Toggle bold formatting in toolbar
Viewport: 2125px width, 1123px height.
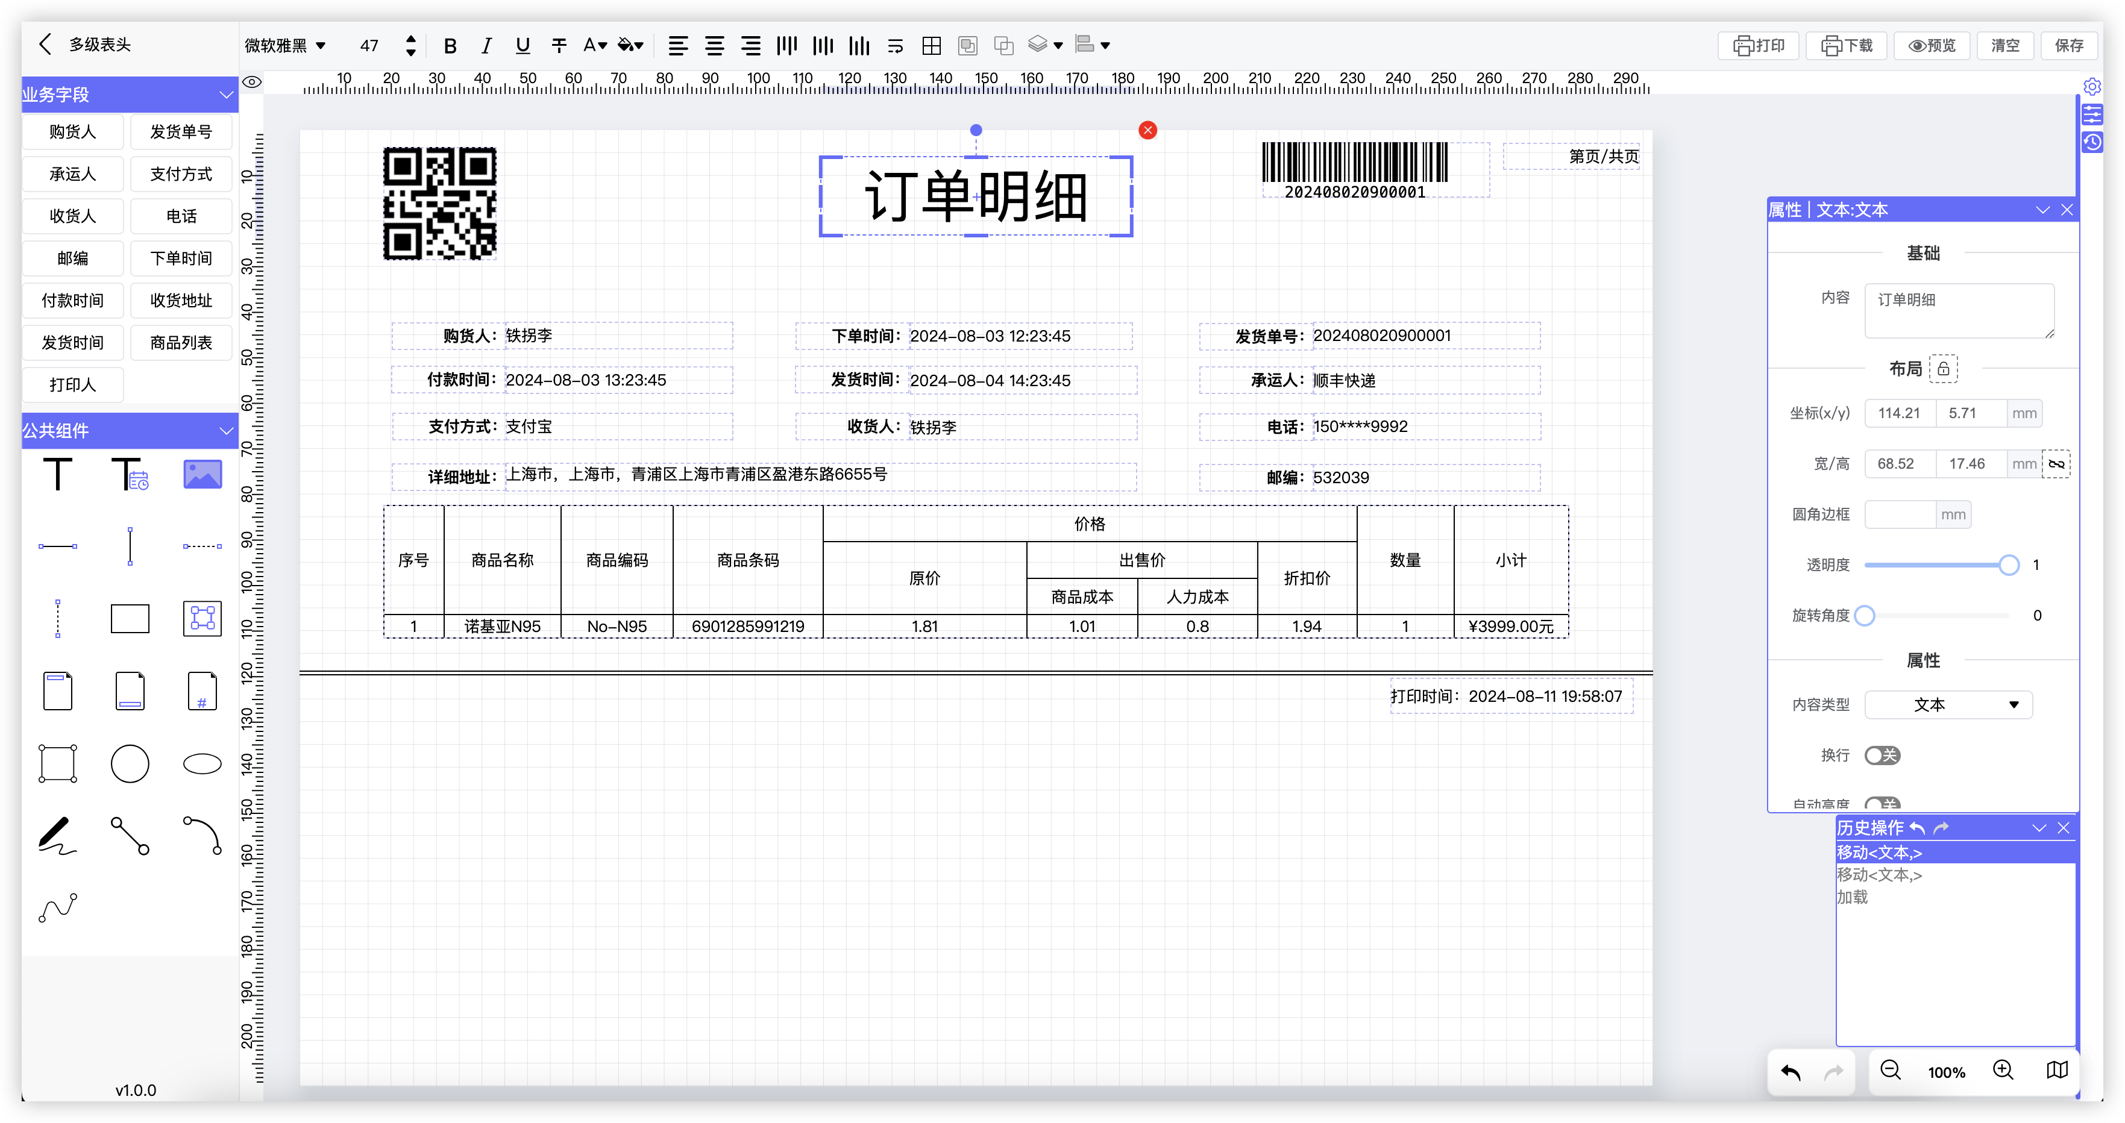click(x=450, y=46)
